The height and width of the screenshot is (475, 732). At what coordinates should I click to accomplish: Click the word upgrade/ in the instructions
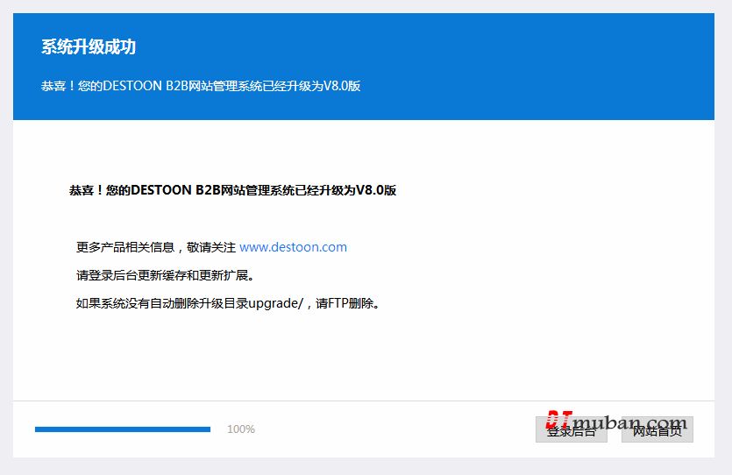(x=275, y=304)
